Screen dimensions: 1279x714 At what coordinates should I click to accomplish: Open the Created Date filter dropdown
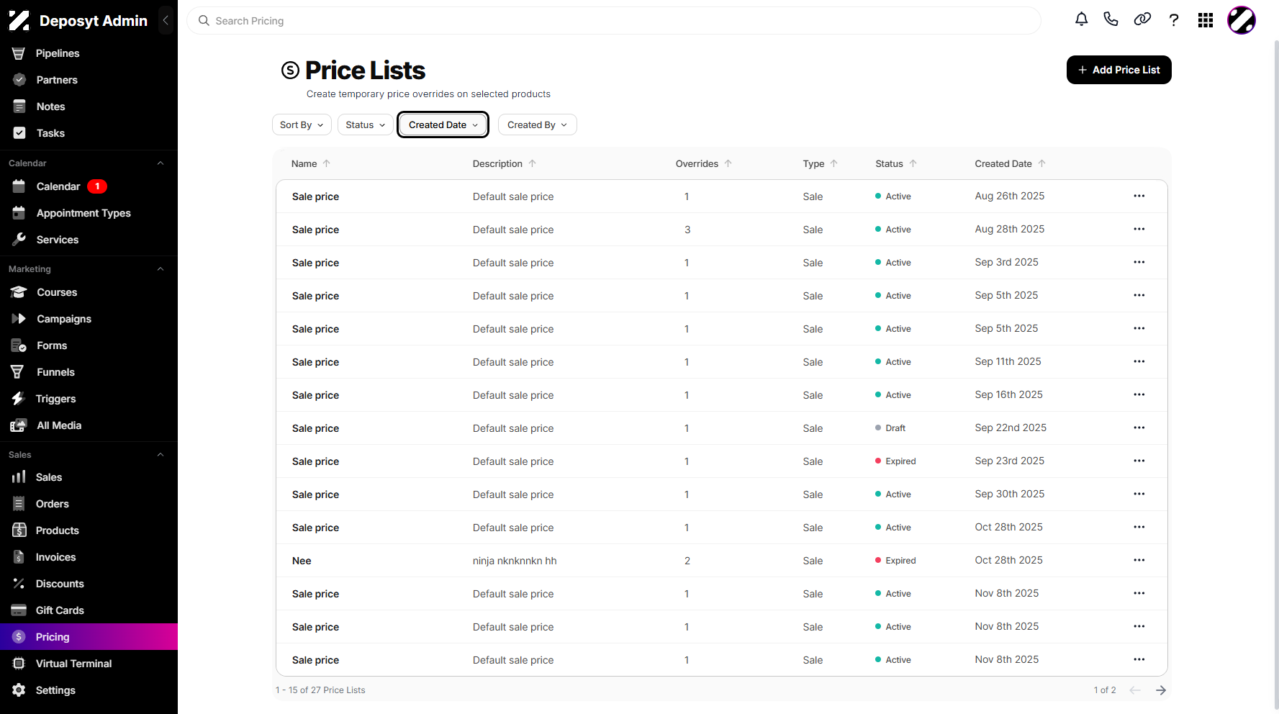click(x=443, y=125)
